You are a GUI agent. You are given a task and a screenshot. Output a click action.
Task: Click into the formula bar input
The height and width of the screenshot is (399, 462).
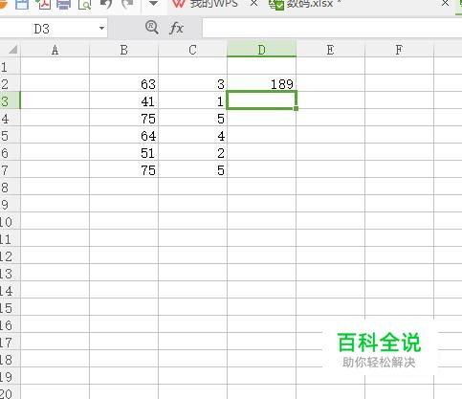tap(332, 28)
